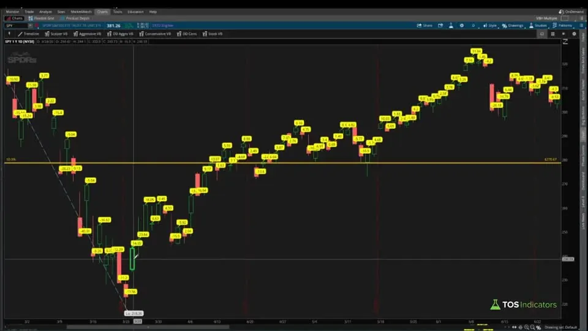588x331 pixels.
Task: Click the chart menu icon at toolbar end
Action: click(581, 26)
